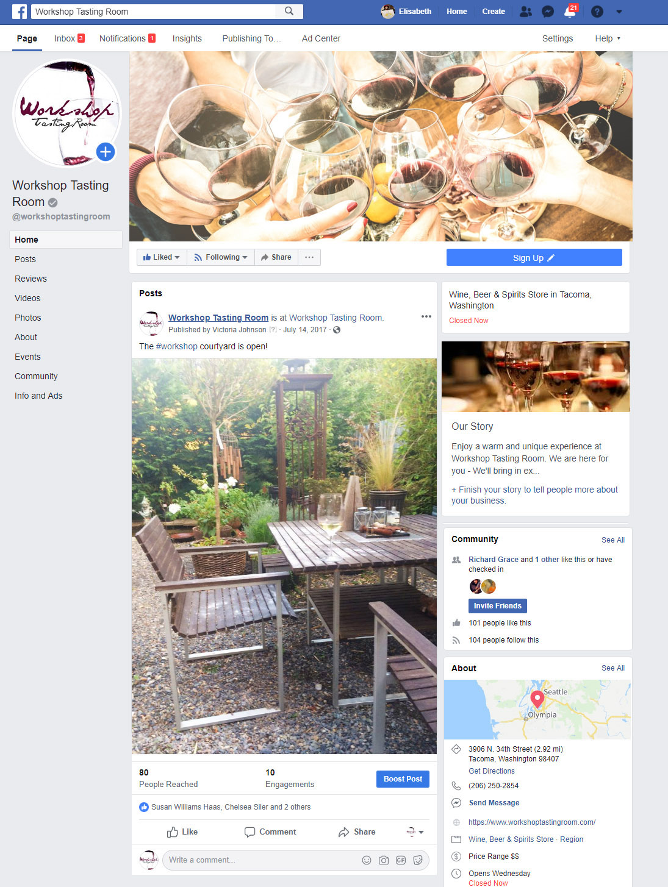Click the Boost Post button
The image size is (668, 887).
pos(403,779)
